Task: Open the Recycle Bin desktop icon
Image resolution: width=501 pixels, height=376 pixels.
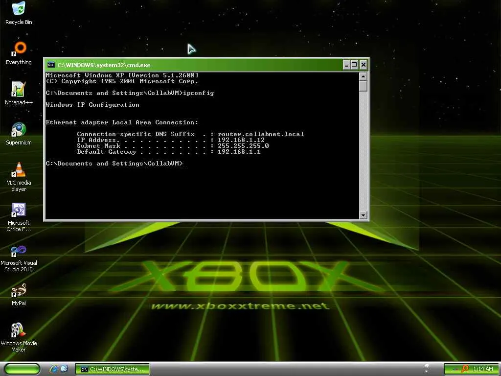Action: coord(19,13)
